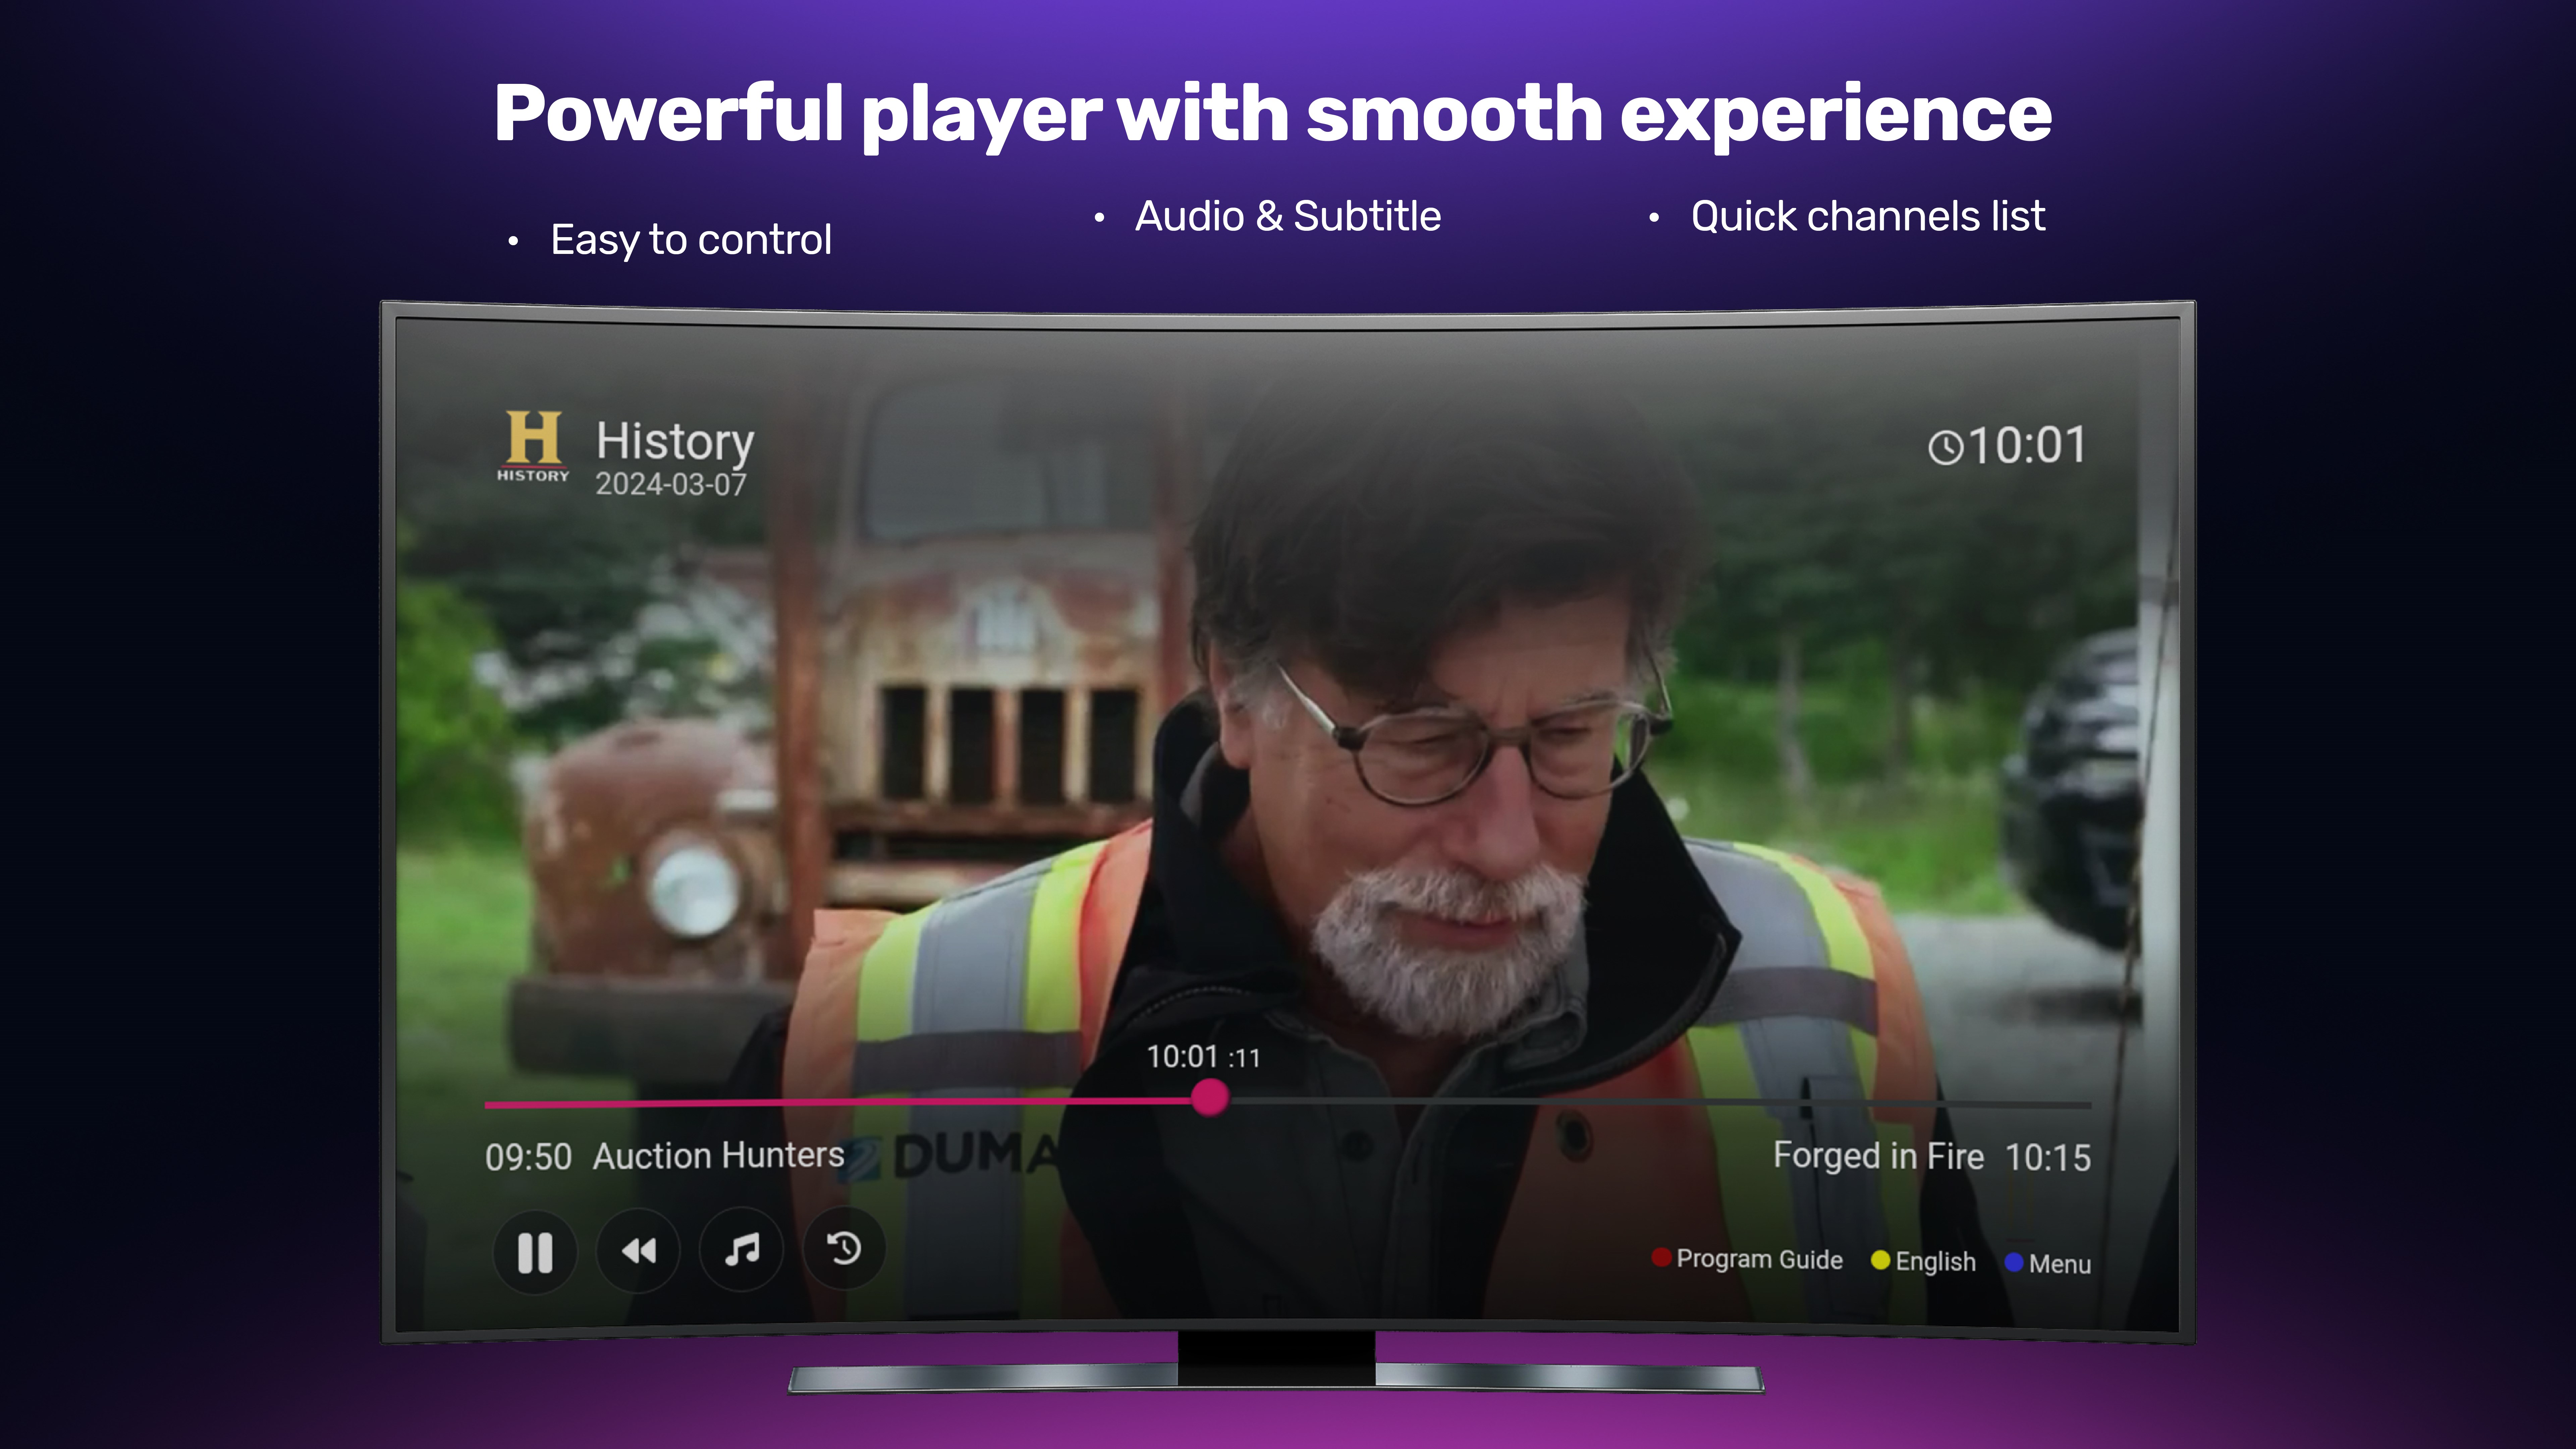The height and width of the screenshot is (1449, 2576).
Task: Pause playback with the pause button
Action: pyautogui.click(x=535, y=1252)
